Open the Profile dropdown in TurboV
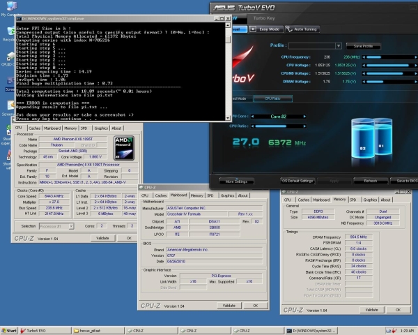The image size is (418, 335). pos(339,45)
